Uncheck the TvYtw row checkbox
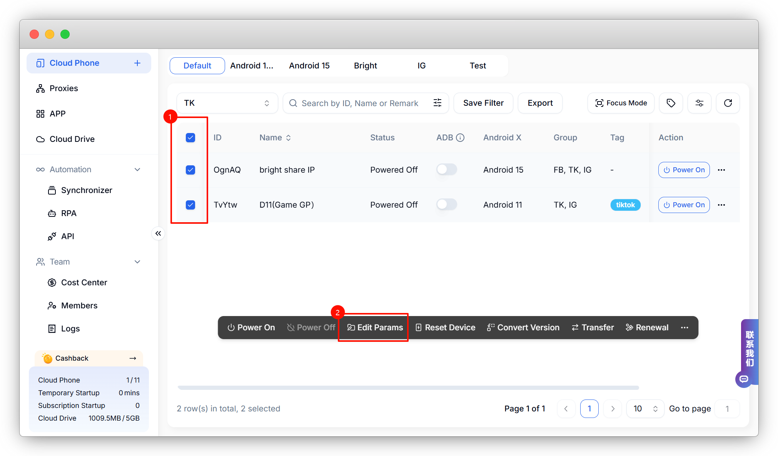 tap(190, 205)
